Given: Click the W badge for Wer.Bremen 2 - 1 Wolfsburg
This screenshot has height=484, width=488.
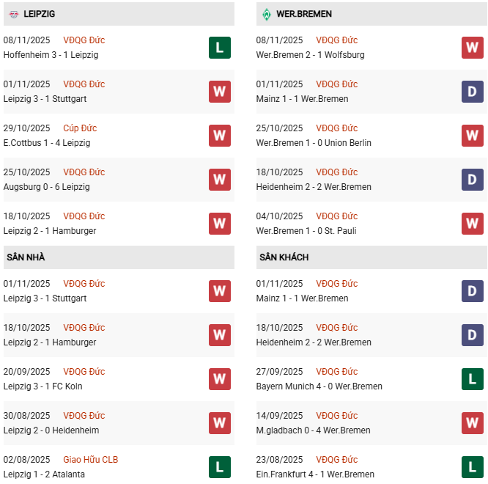Looking at the screenshot, I should click(x=473, y=48).
